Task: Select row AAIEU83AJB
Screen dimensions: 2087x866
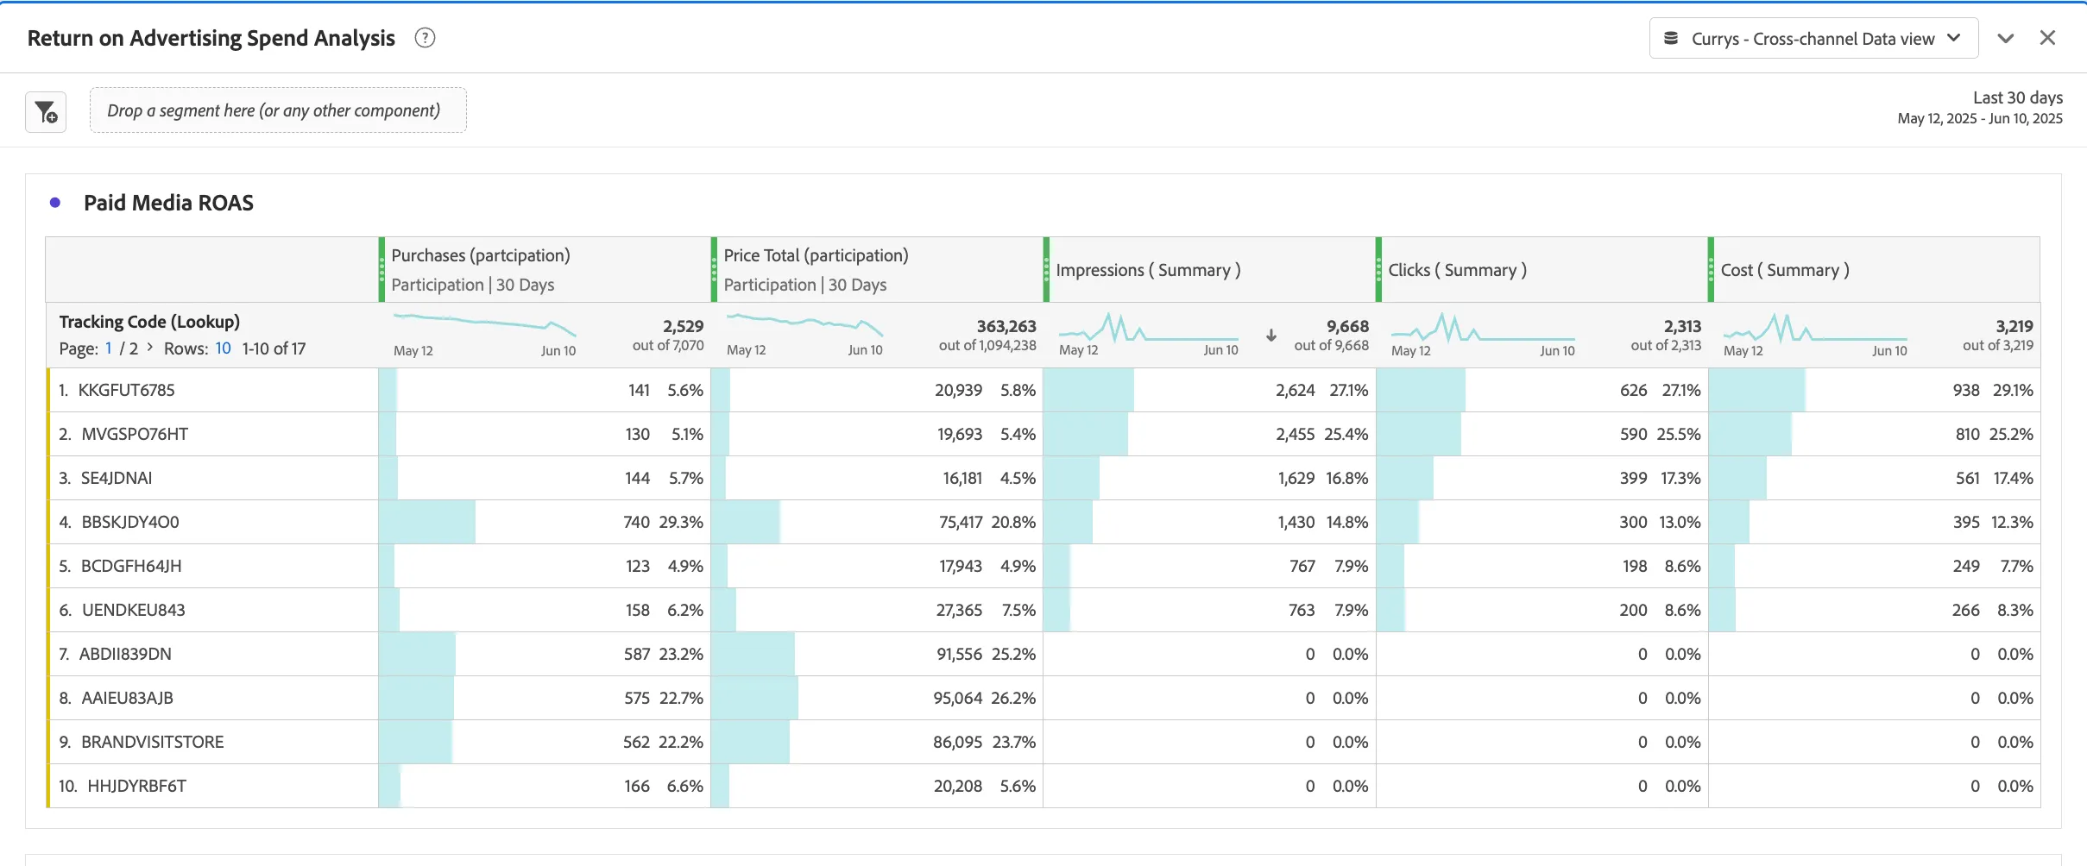Action: [x=1043, y=698]
